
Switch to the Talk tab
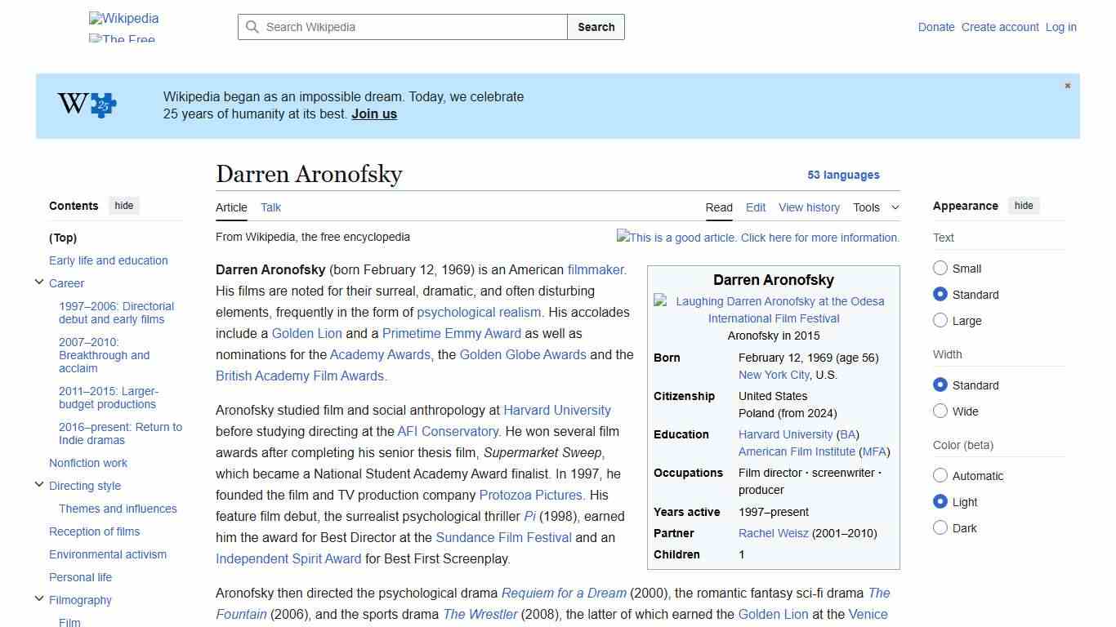point(270,207)
